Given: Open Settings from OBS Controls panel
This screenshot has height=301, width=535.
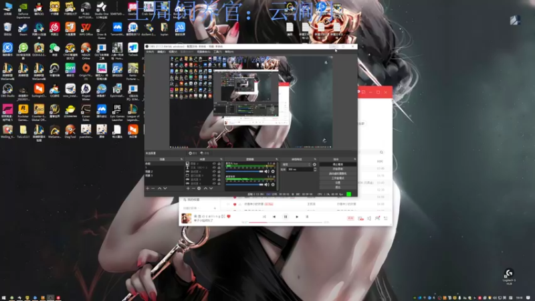Looking at the screenshot, I should tap(338, 183).
